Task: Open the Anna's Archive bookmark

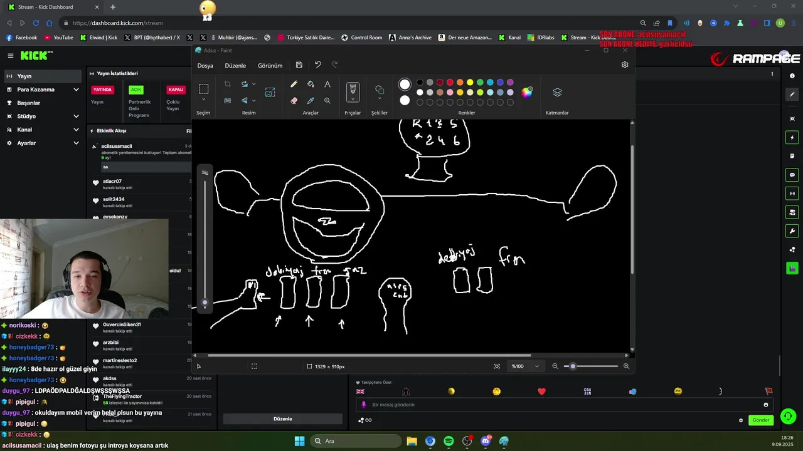Action: [x=410, y=38]
